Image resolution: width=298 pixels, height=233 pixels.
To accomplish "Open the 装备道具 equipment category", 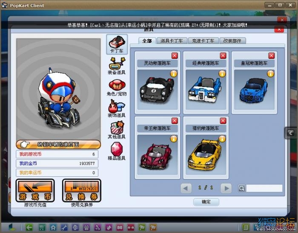I will point(117,66).
